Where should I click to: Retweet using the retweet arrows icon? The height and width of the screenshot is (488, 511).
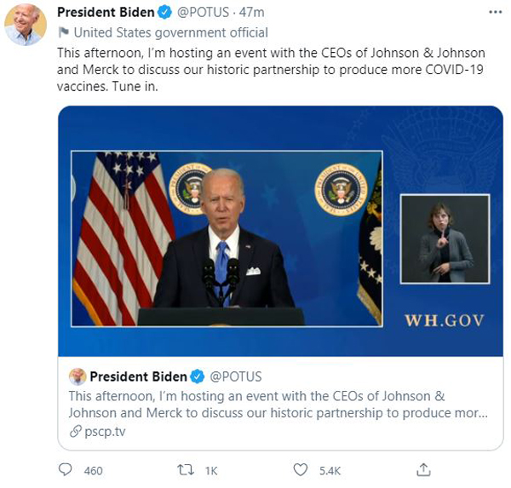(x=186, y=470)
